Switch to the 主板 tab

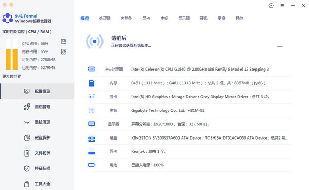(x=164, y=19)
